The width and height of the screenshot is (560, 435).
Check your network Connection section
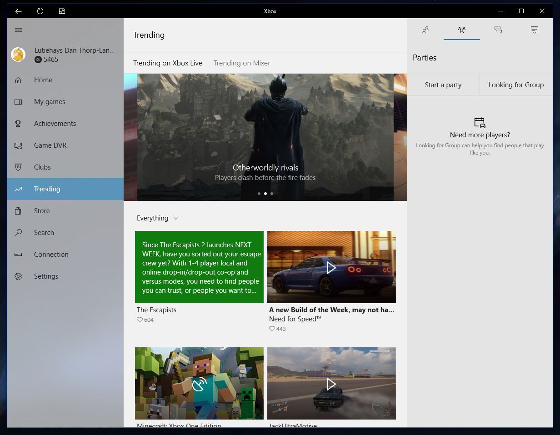50,254
